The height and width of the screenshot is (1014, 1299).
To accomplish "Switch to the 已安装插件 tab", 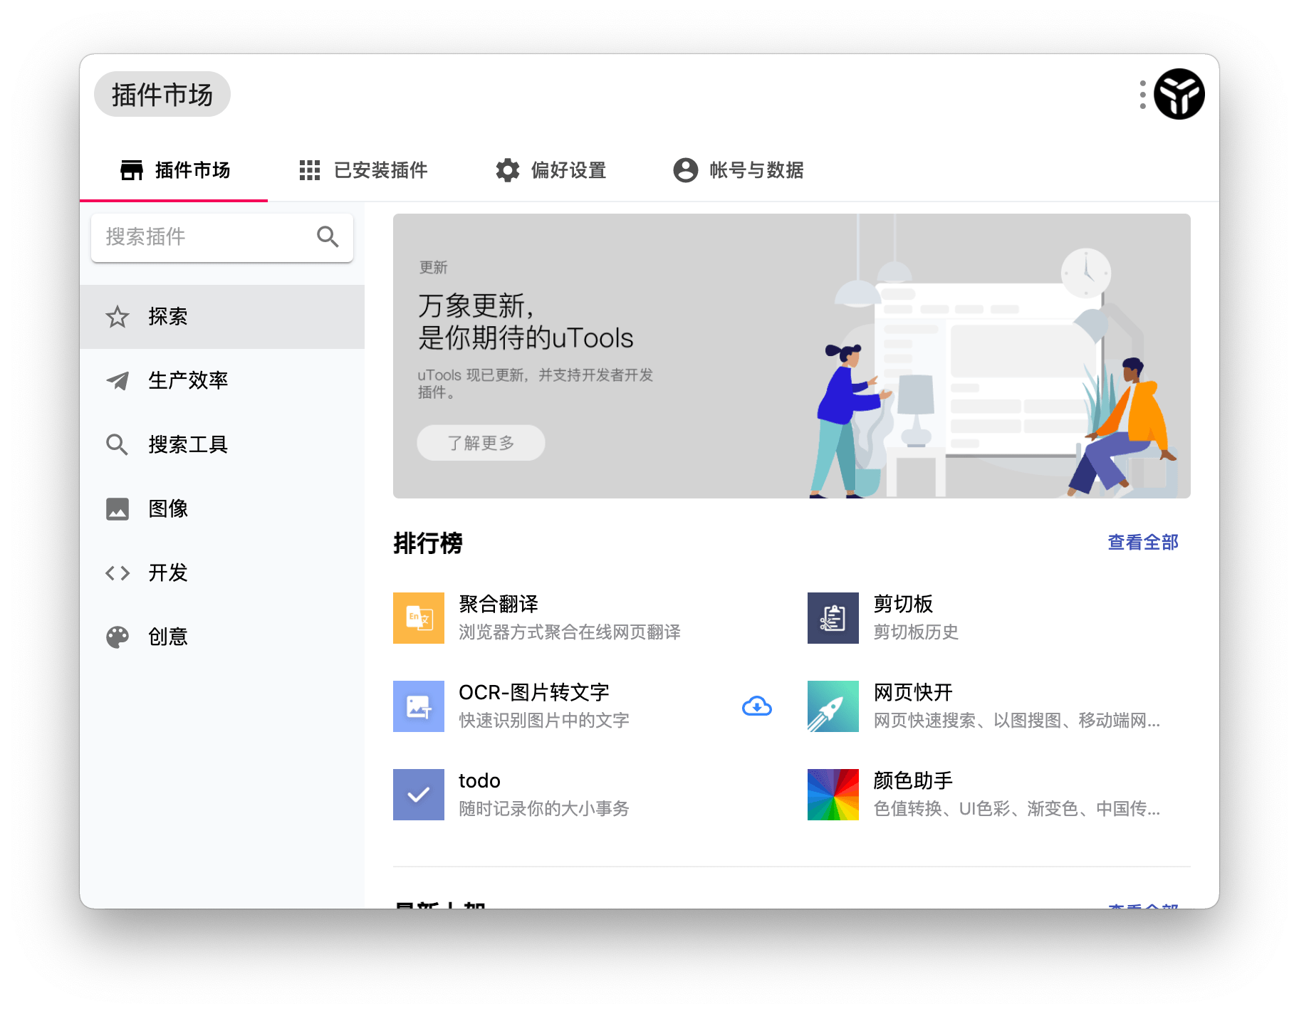I will point(363,170).
